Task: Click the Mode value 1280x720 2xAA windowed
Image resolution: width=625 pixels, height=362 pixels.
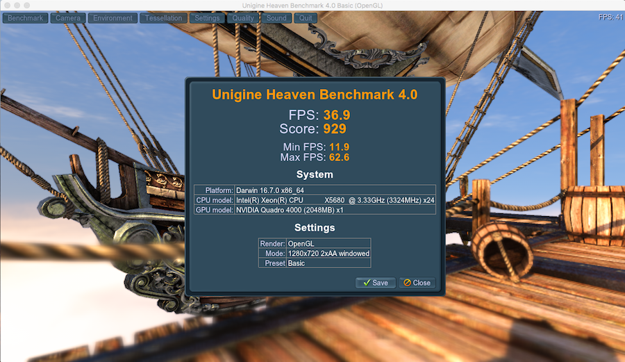Action: tap(328, 254)
